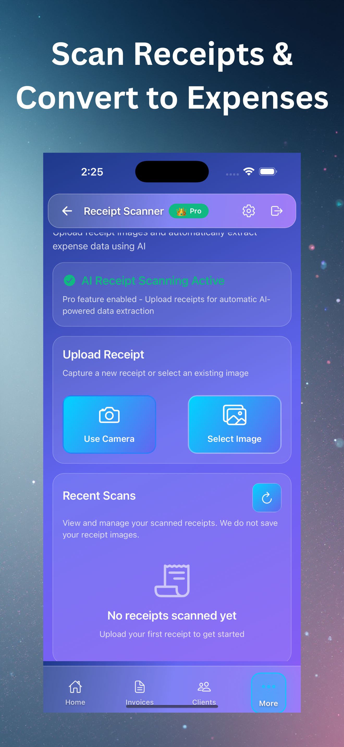
Task: Open the Home tab
Action: pyautogui.click(x=75, y=693)
